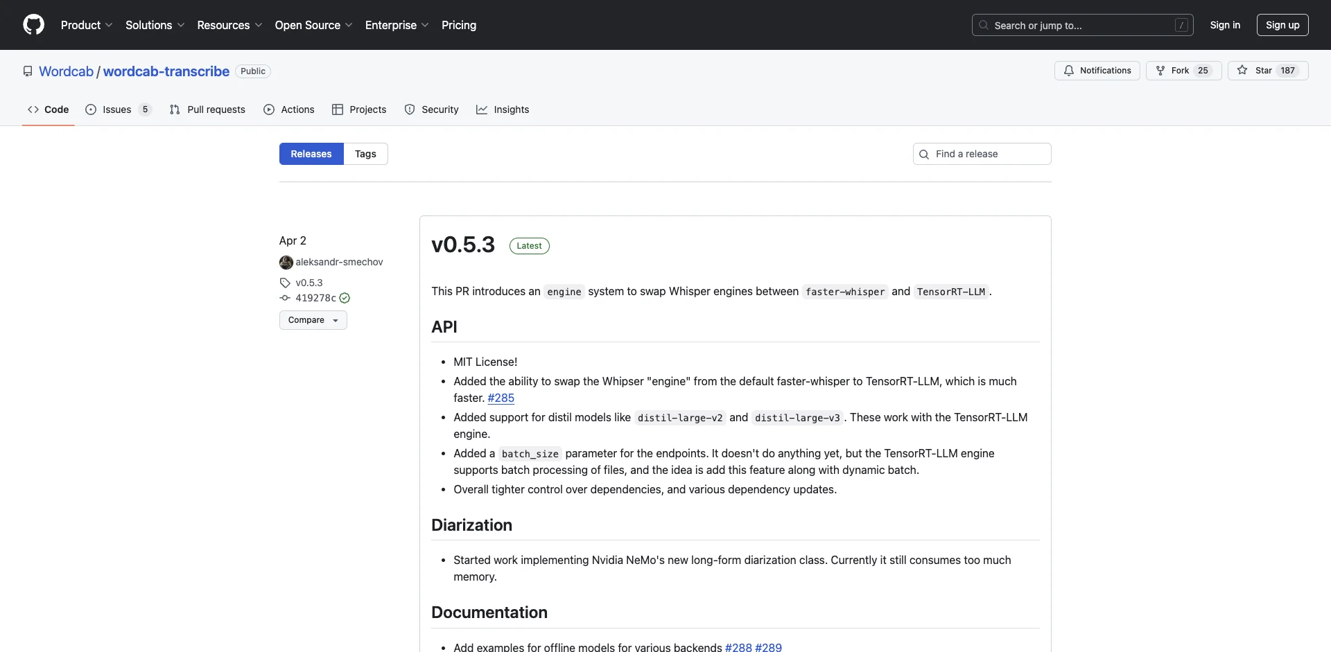Open the wordcab-transcribe repository link
The width and height of the screenshot is (1331, 652).
(166, 71)
